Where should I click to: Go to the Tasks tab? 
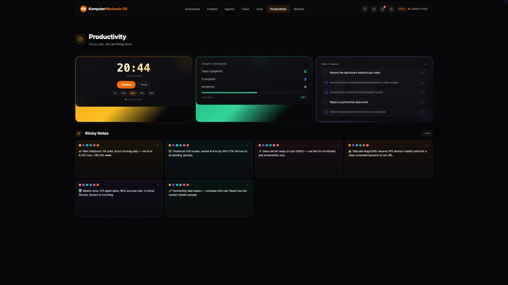tap(245, 9)
